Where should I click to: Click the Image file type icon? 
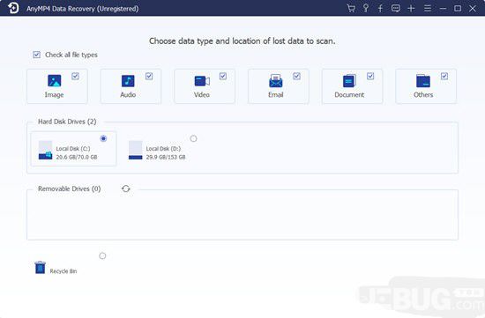tap(54, 81)
